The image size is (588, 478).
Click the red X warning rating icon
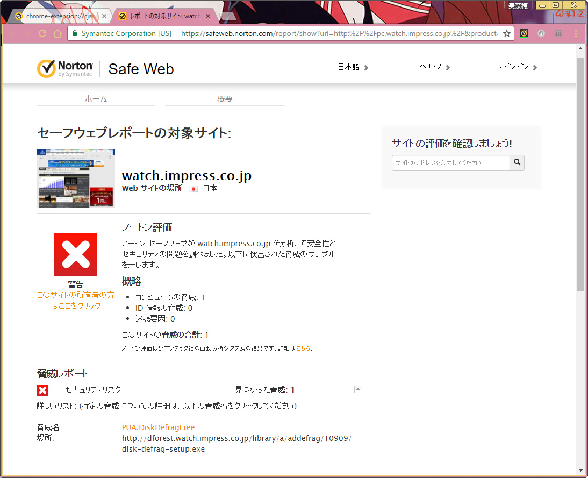click(76, 255)
